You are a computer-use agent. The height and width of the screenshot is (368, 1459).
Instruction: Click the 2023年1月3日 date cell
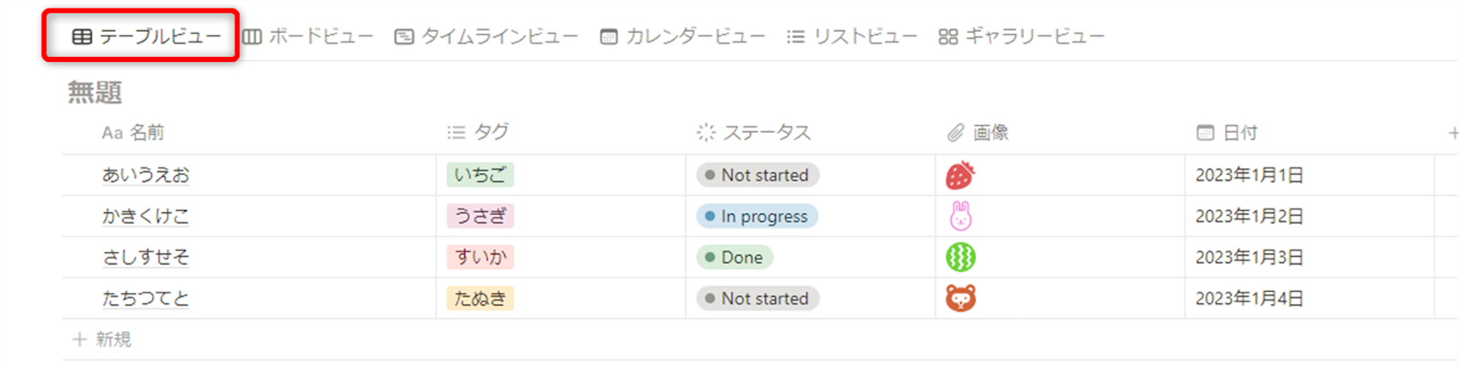coord(1249,258)
